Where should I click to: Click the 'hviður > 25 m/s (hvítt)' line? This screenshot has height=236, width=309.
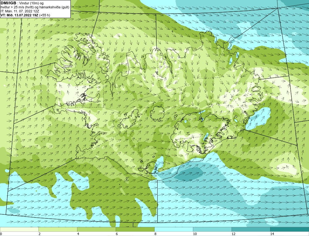pyautogui.click(x=35, y=7)
